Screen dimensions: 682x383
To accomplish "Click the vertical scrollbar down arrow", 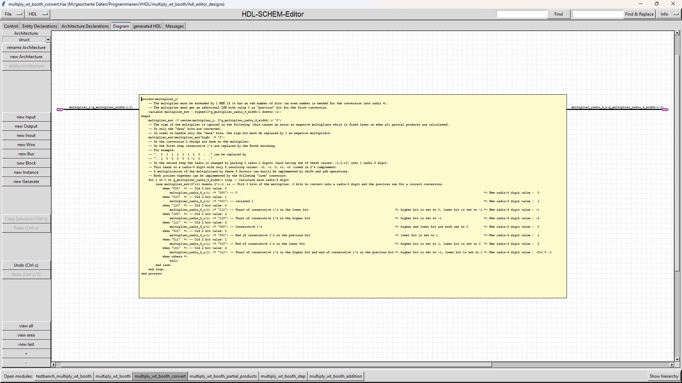I will 677,359.
